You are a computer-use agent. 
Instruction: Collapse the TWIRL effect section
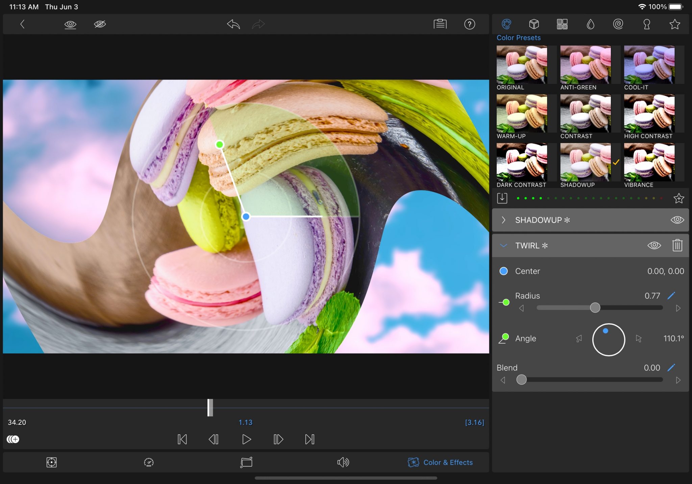[x=503, y=246]
